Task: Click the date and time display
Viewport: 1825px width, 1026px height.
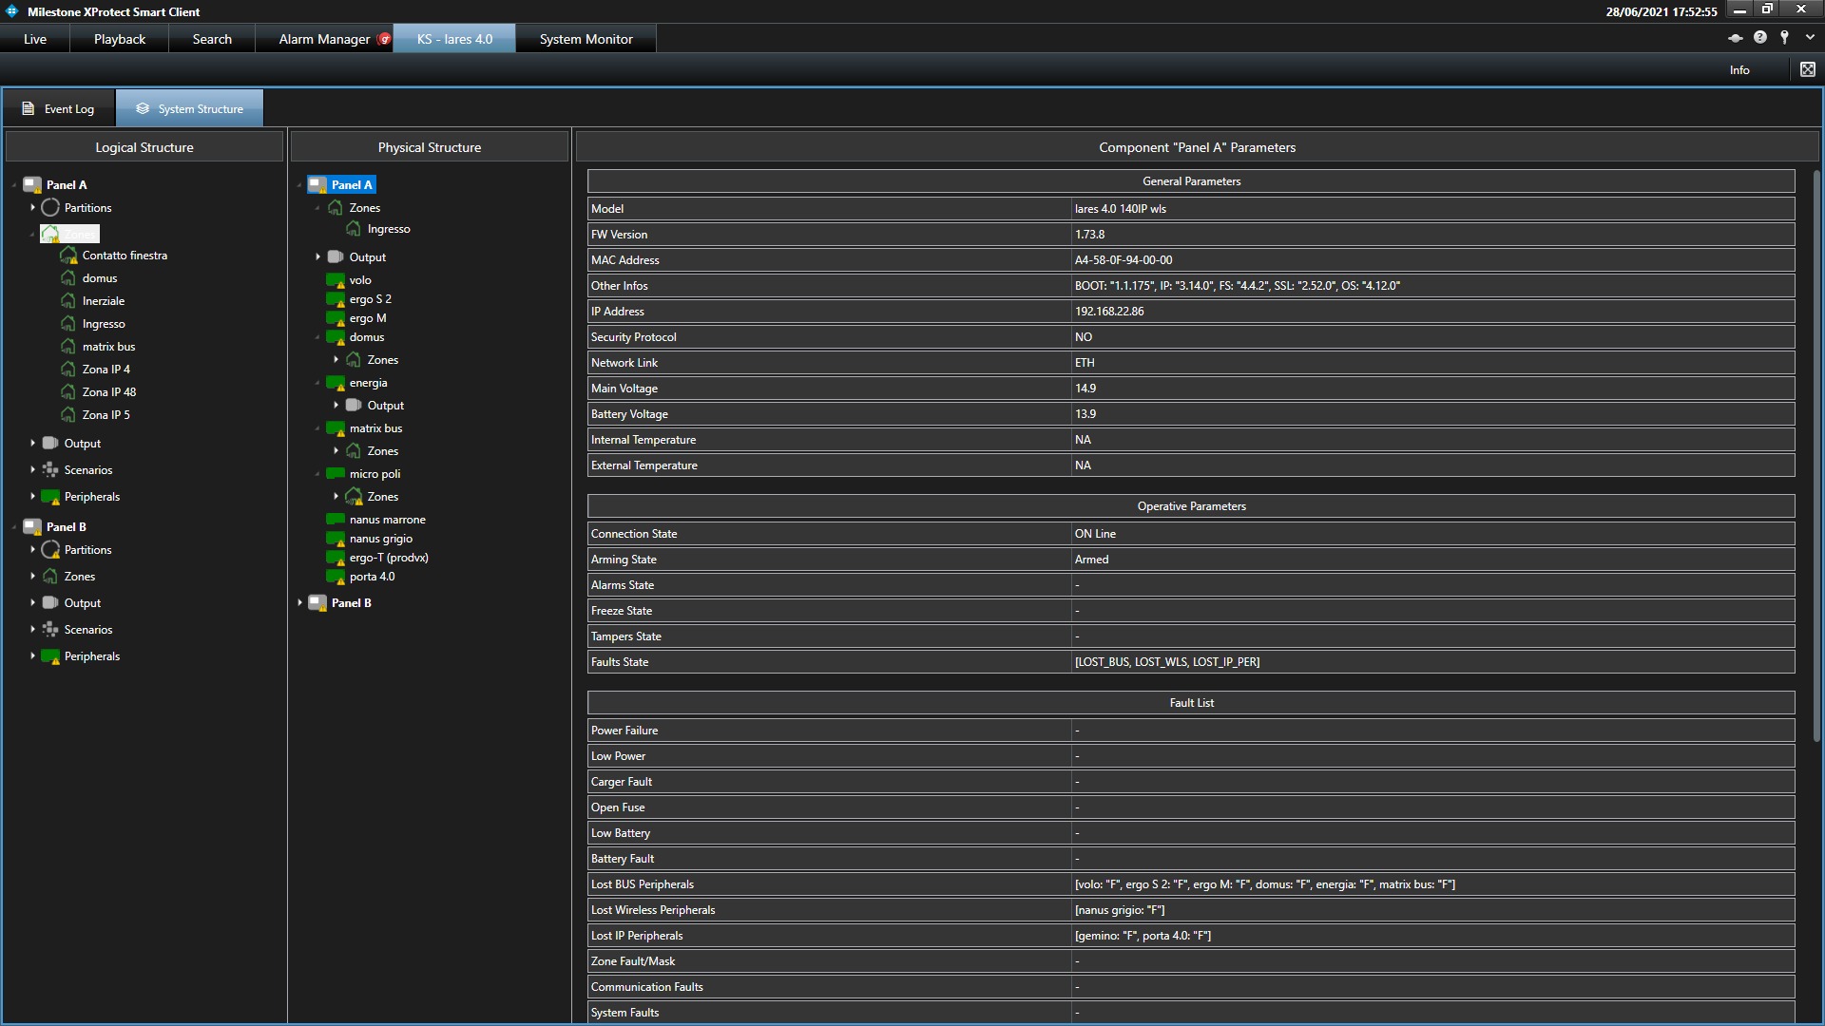Action: (1662, 11)
